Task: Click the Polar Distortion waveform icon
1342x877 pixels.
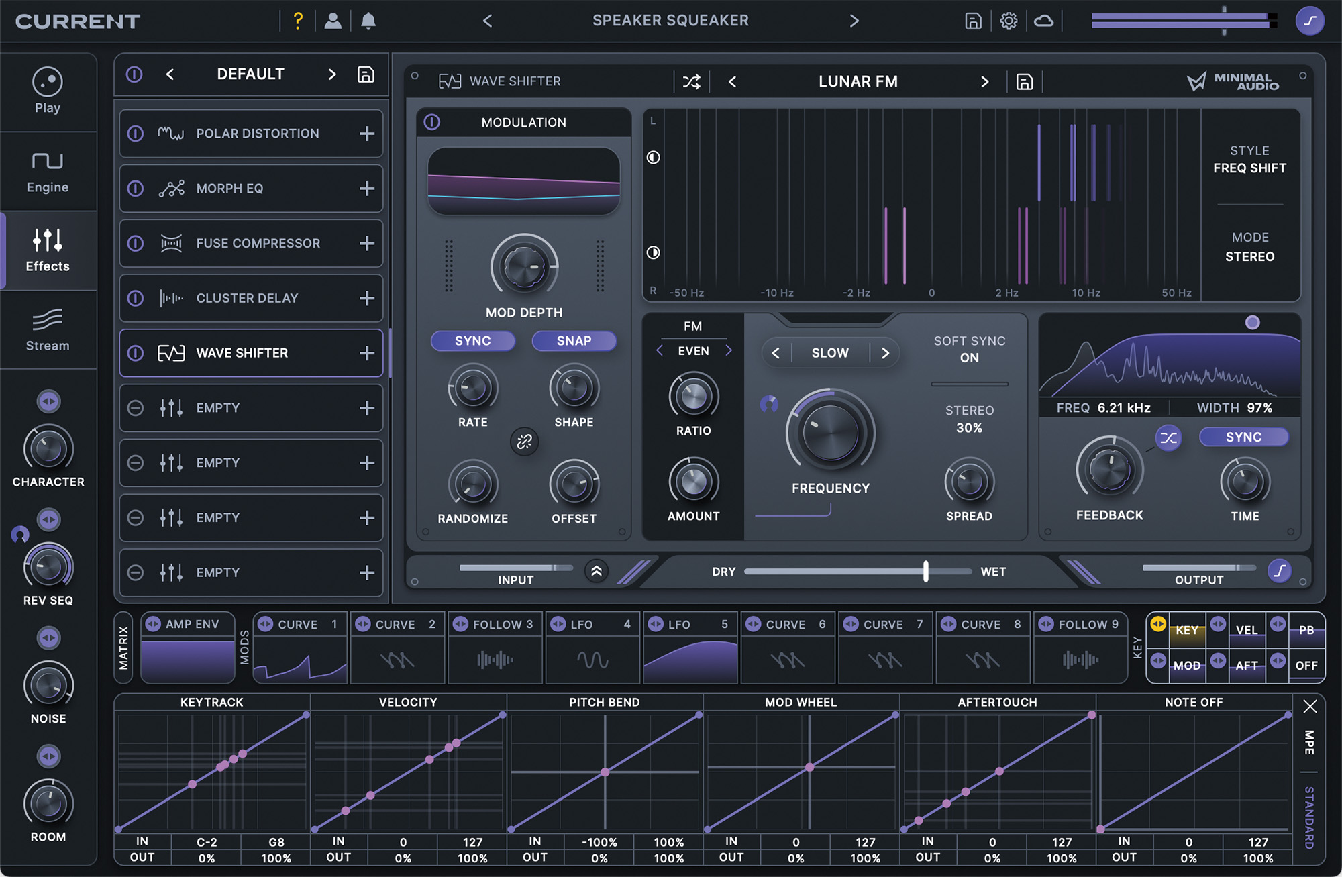Action: click(172, 134)
